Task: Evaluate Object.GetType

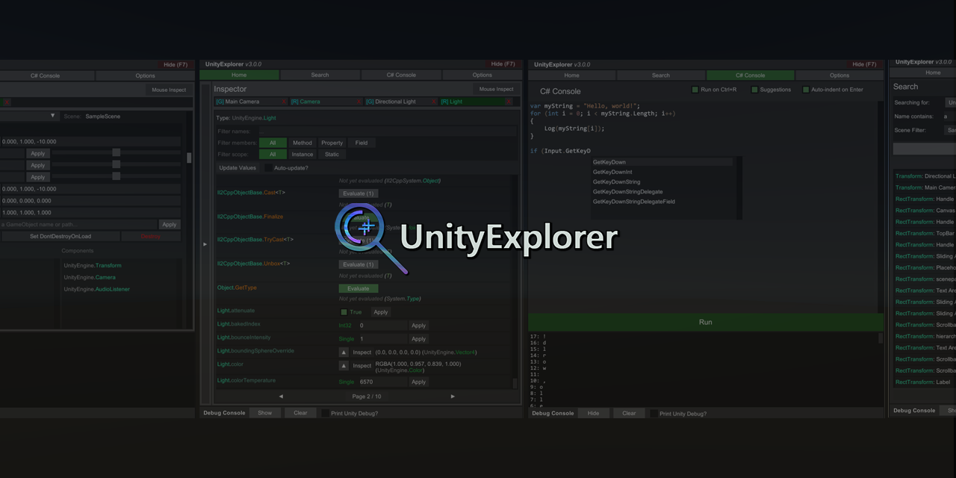Action: point(358,288)
